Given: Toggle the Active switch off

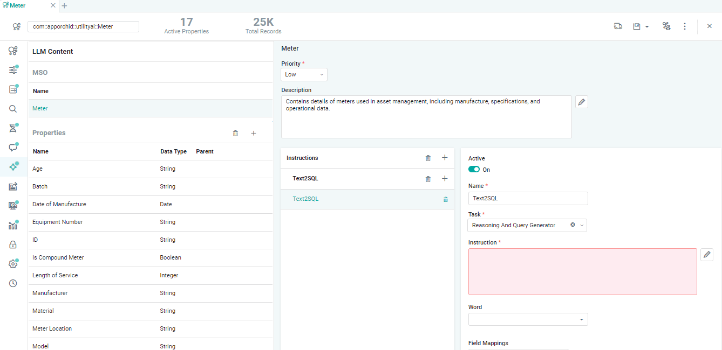Looking at the screenshot, I should click(474, 170).
